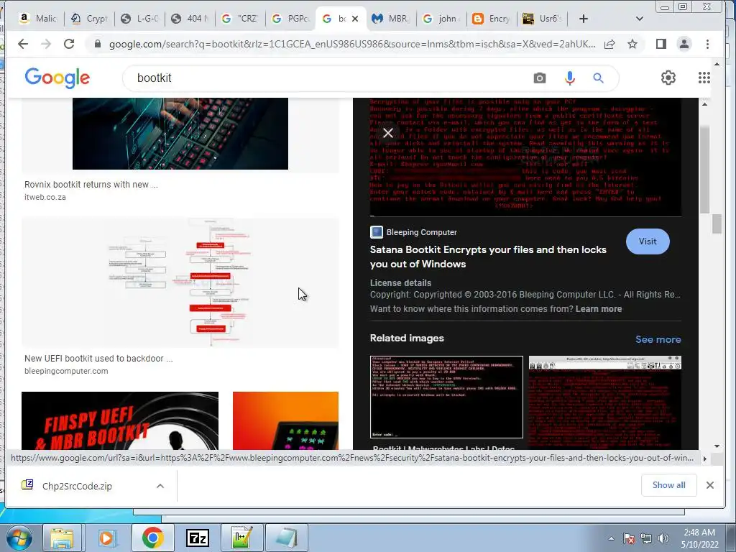Switch to the "CRZ" Google tab
736x552 pixels.
tap(240, 19)
